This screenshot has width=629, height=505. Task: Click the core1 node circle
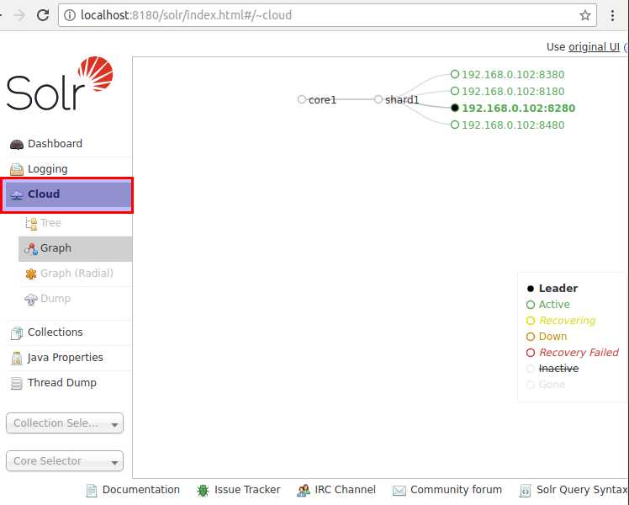[x=302, y=98]
